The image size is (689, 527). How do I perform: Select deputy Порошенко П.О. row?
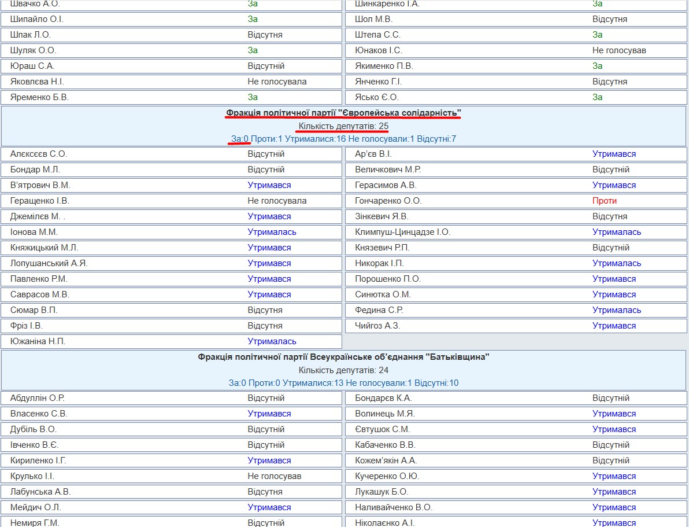click(x=516, y=279)
